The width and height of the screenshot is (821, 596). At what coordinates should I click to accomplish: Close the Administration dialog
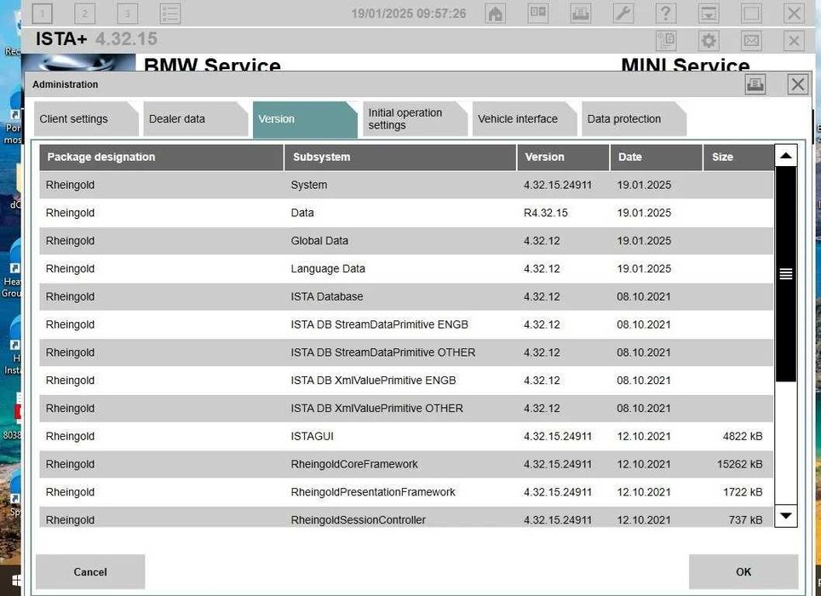tap(797, 84)
